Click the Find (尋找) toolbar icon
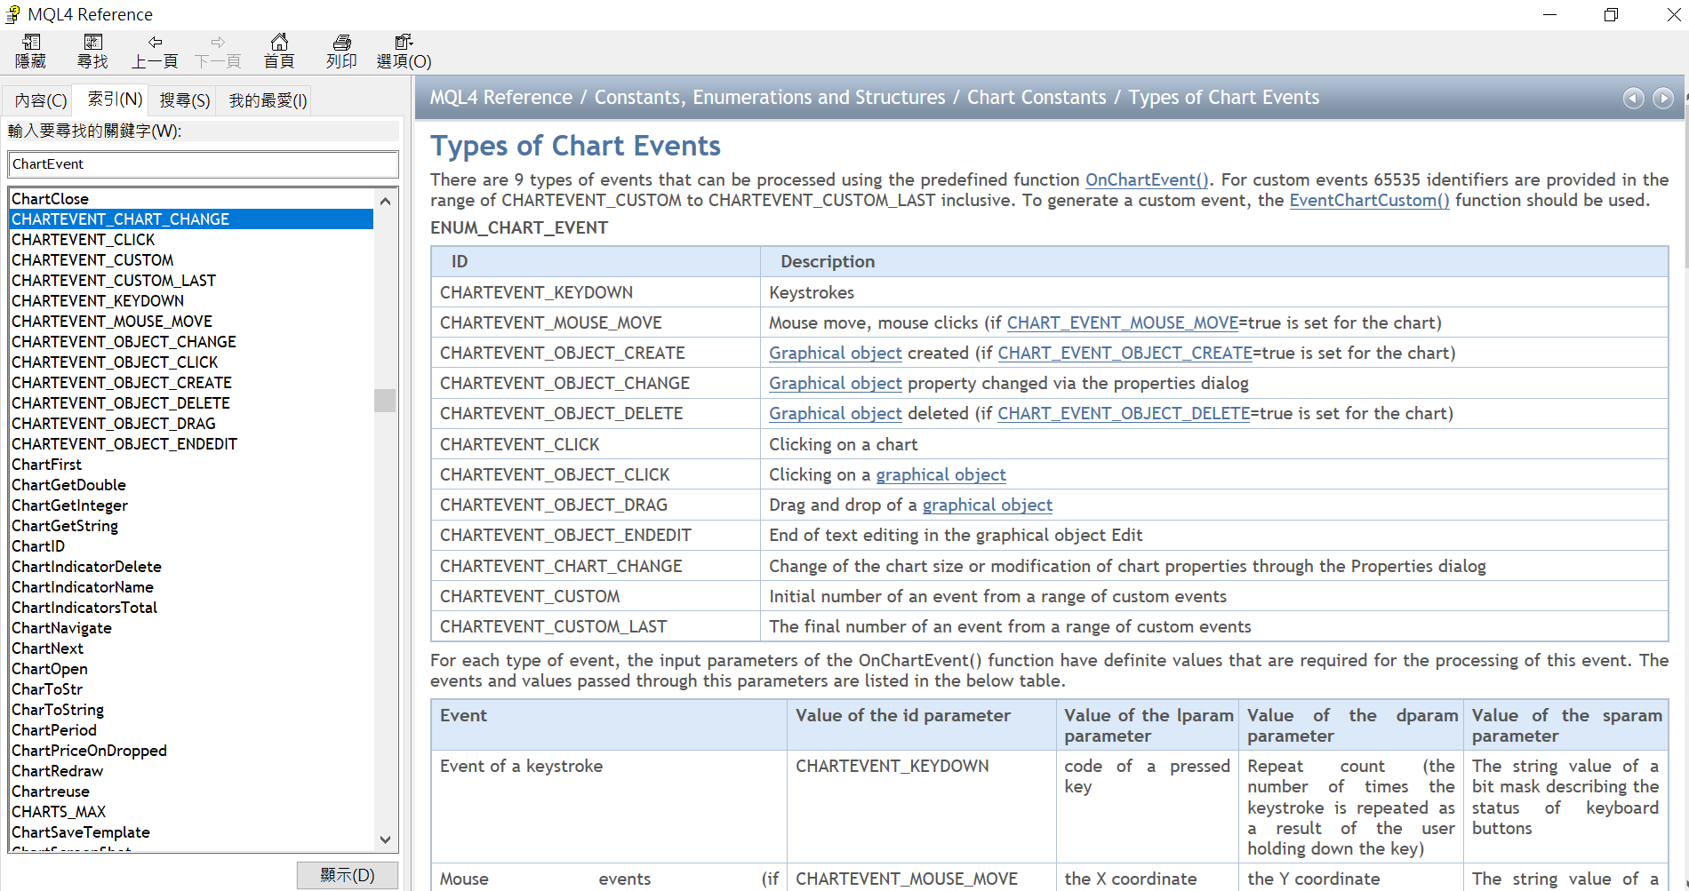 pyautogui.click(x=92, y=52)
